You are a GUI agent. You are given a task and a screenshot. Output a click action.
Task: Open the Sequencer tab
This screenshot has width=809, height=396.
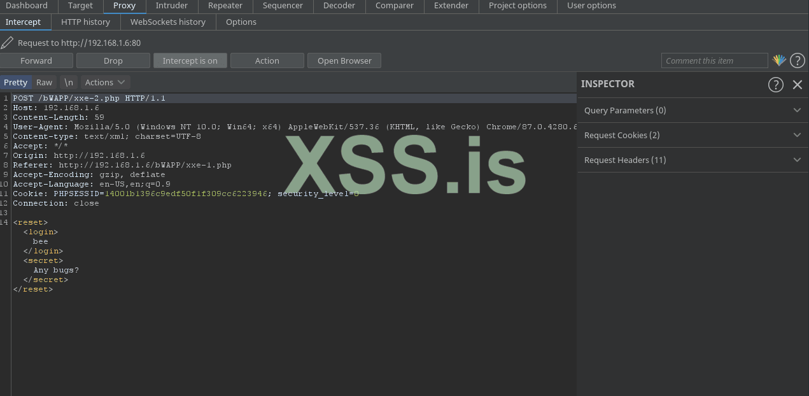283,6
